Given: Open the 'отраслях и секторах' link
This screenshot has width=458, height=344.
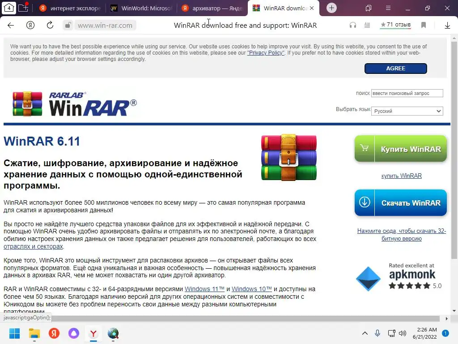Looking at the screenshot, I should pos(33,246).
